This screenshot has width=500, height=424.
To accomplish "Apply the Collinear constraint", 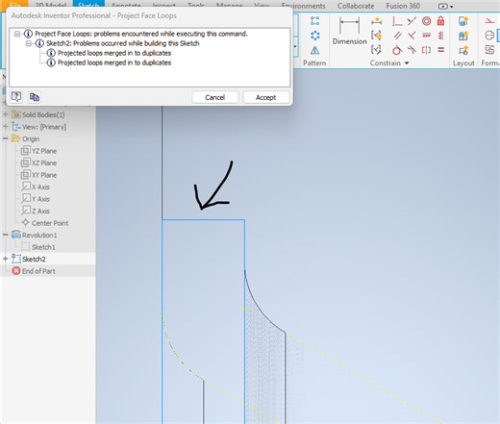I will (x=412, y=21).
